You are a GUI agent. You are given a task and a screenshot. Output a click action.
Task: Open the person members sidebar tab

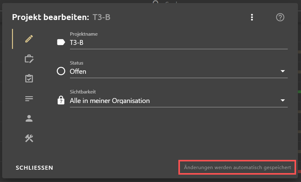tap(29, 118)
